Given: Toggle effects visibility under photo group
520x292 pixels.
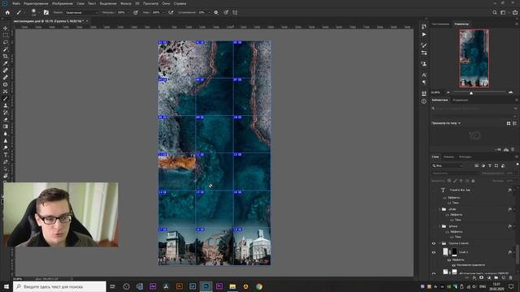Looking at the screenshot, I should click(448, 215).
